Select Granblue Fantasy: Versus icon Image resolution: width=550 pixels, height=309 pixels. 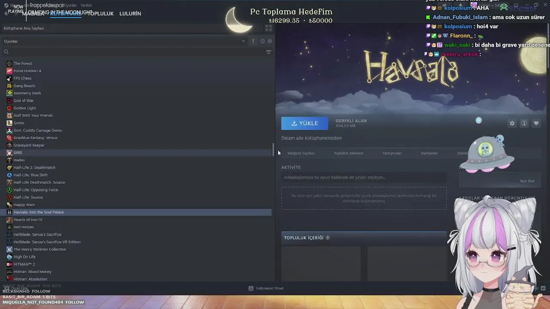(9, 138)
